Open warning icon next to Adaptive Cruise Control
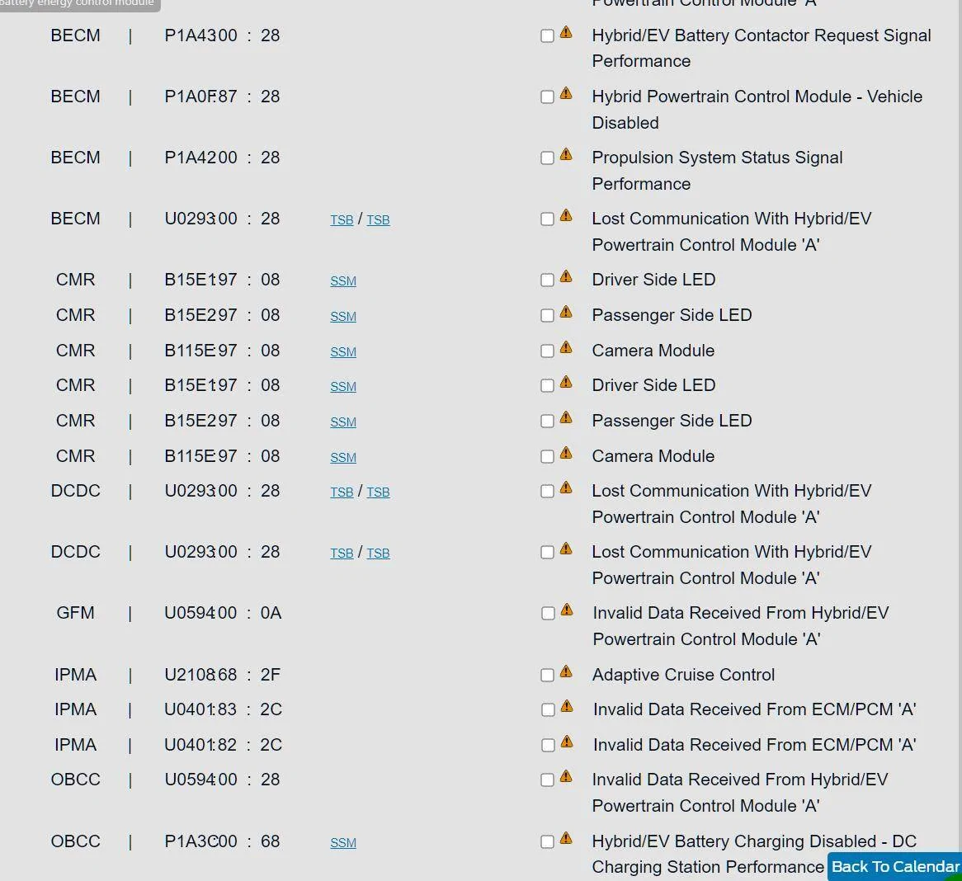 point(566,671)
